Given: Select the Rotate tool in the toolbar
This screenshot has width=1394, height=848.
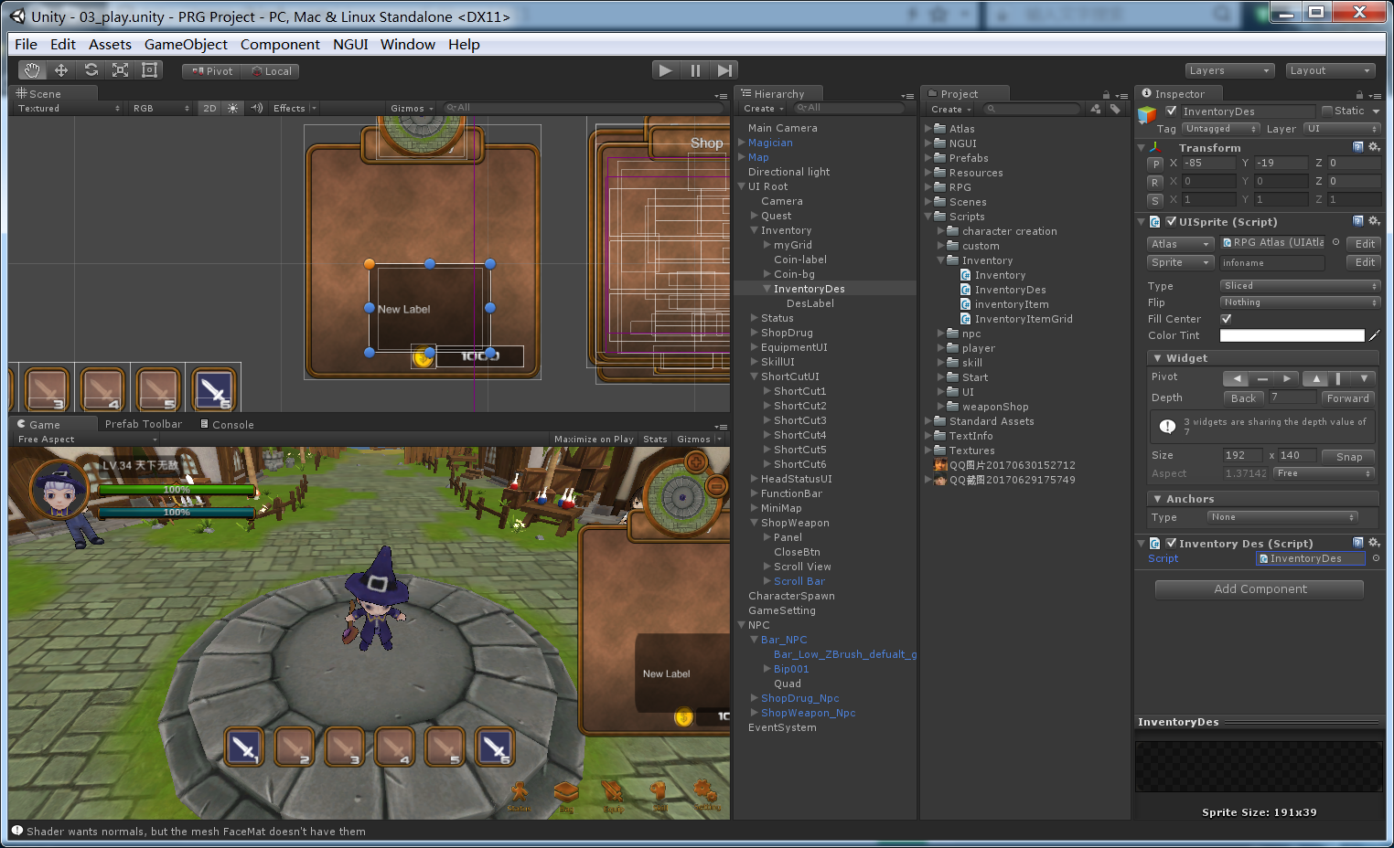Looking at the screenshot, I should click(91, 70).
